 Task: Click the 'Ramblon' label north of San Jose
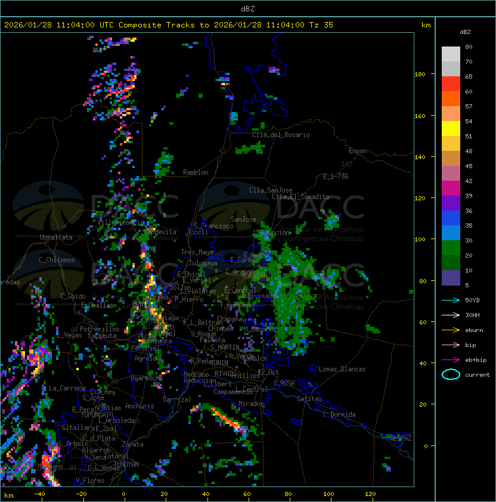(x=196, y=172)
